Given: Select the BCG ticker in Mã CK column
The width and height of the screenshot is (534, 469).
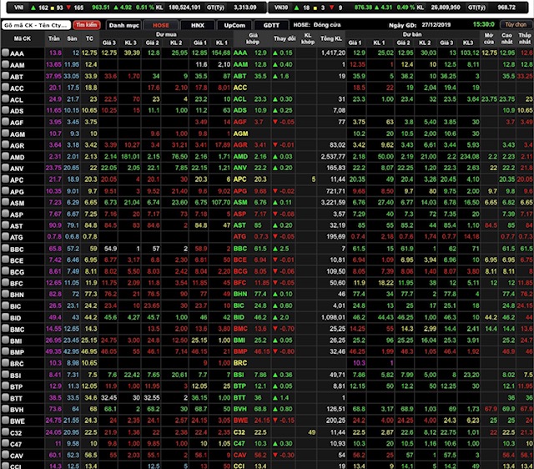Looking at the screenshot, I should click(17, 272).
